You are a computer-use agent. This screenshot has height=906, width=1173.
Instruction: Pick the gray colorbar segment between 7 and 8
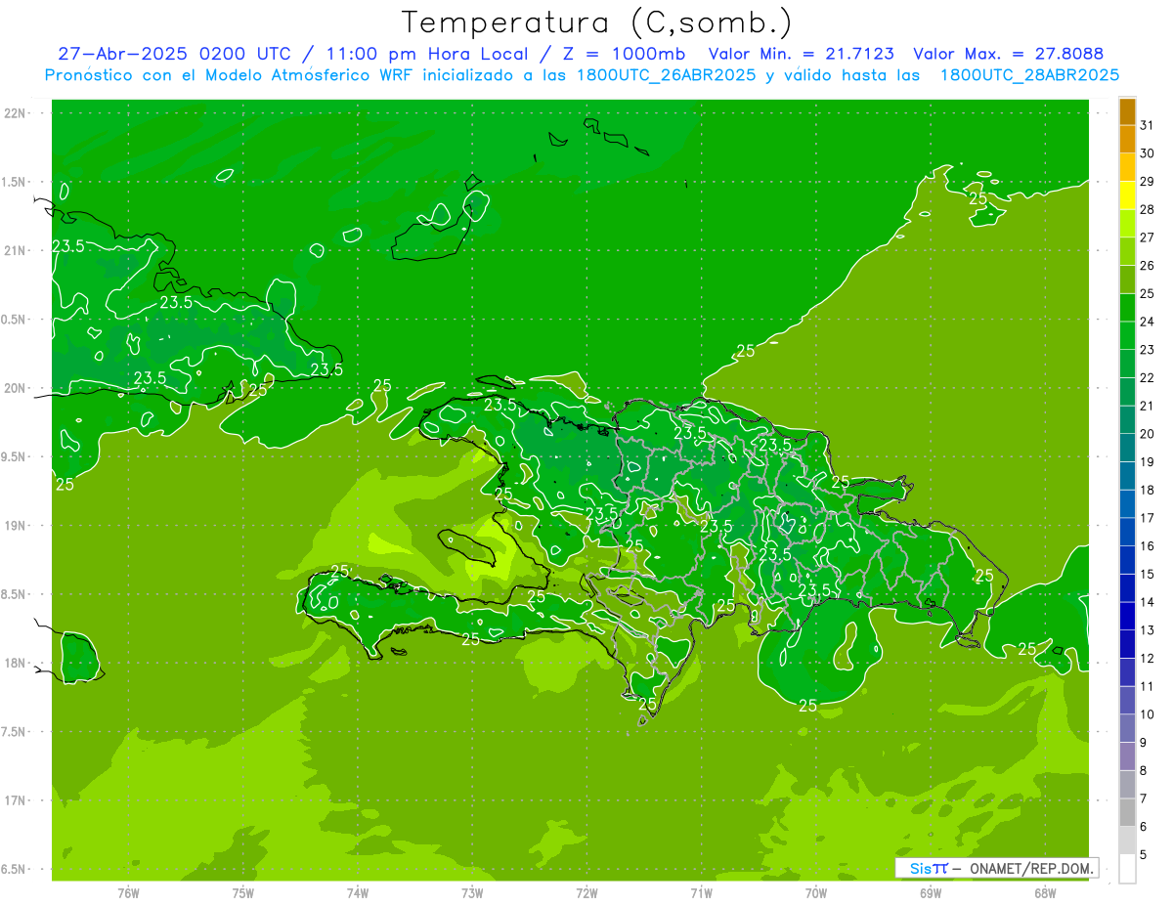(1127, 784)
